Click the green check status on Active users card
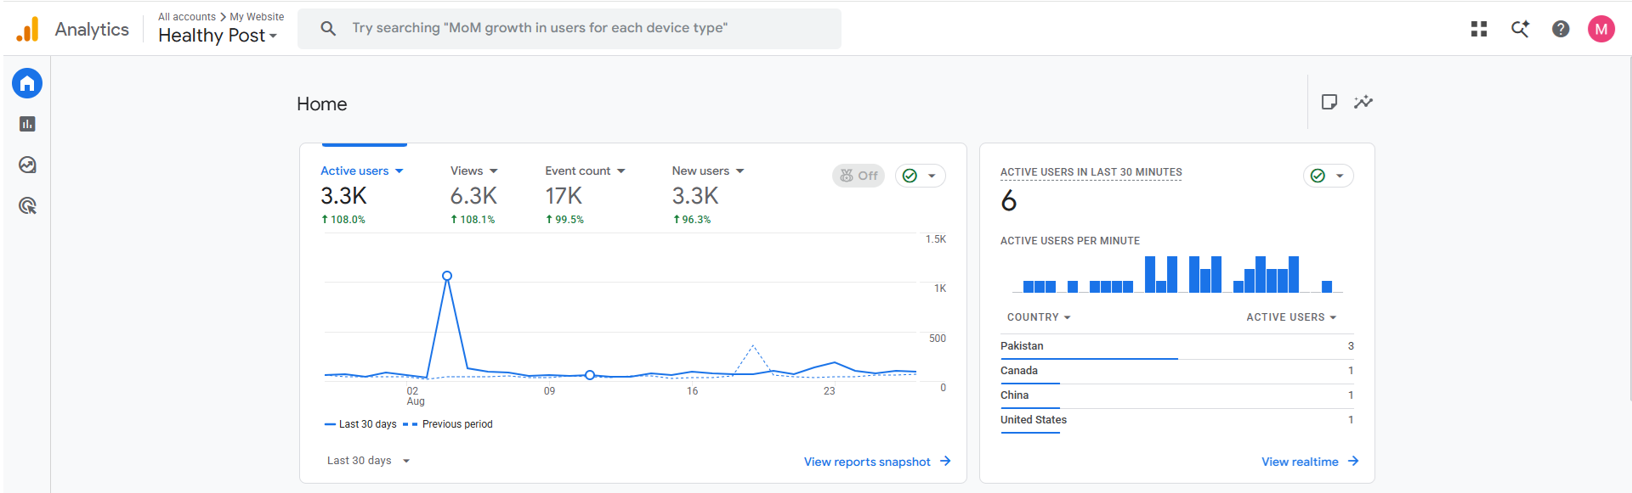Image resolution: width=1632 pixels, height=493 pixels. coord(921,176)
